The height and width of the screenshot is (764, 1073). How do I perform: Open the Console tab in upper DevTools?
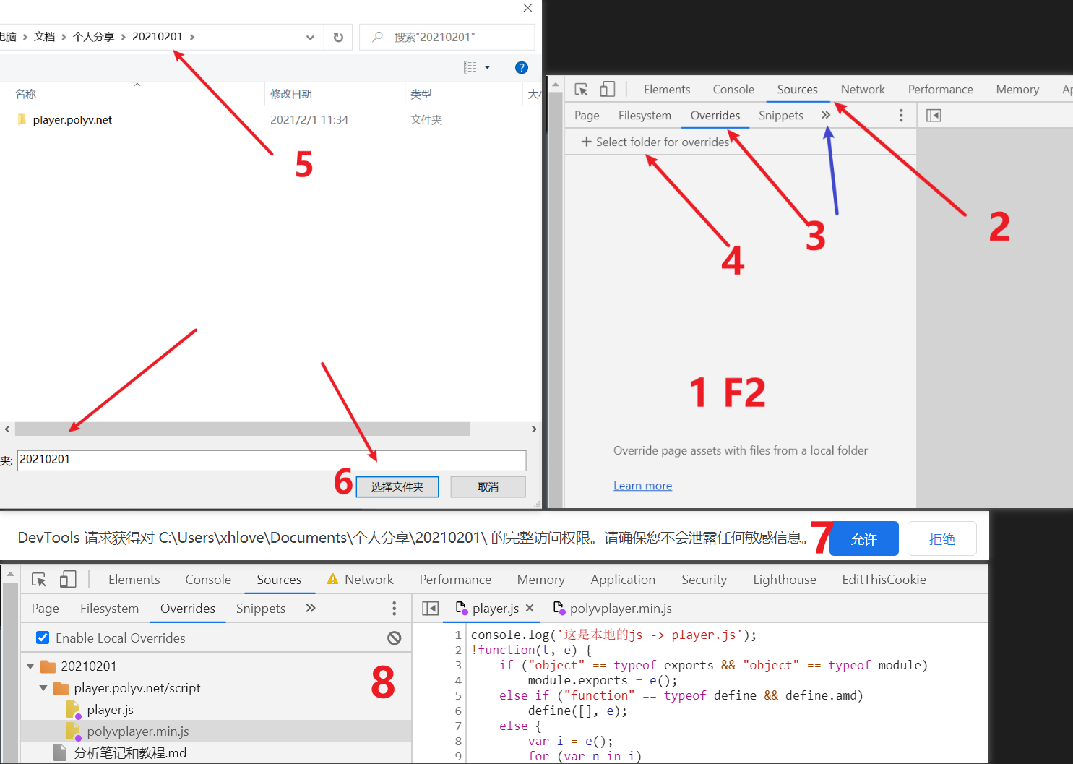coord(733,90)
